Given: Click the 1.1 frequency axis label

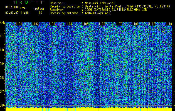Looking at the screenshot, I should click(x=2, y=36).
